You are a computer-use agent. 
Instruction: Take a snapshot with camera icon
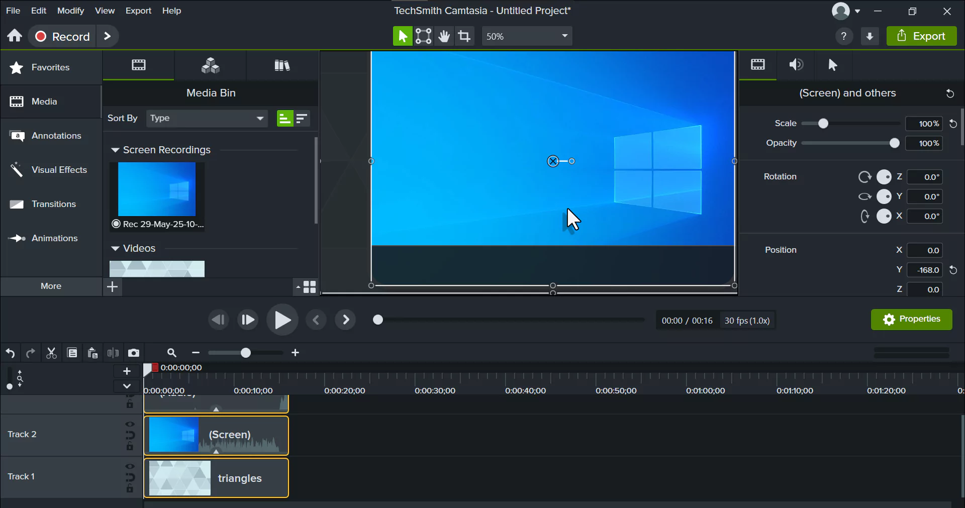tap(134, 353)
